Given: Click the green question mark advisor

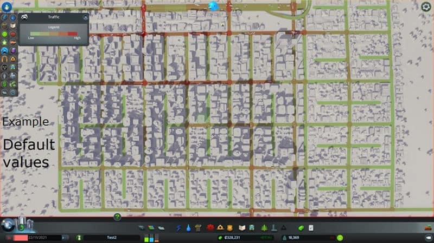Looking at the screenshot, I should (x=117, y=217).
